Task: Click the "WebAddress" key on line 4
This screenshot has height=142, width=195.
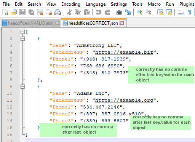Action: [x=68, y=52]
